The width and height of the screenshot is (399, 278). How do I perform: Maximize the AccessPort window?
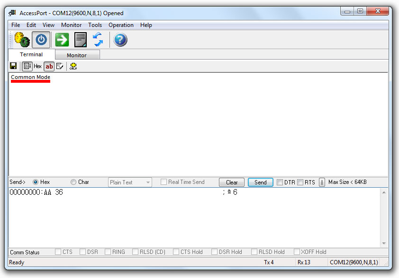[360, 11]
